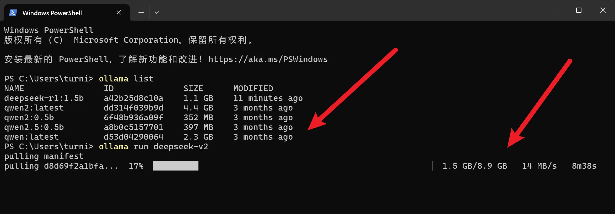This screenshot has height=214, width=615.
Task: Click the 14 MB/s speed indicator
Action: click(x=540, y=166)
